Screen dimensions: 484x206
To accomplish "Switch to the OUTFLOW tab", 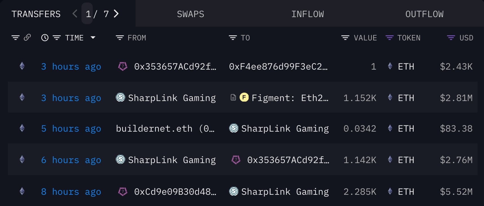I will [x=424, y=14].
